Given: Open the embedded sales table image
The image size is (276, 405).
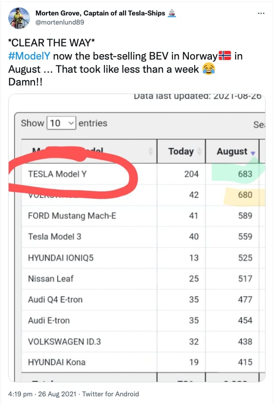Looking at the screenshot, I should click(137, 238).
